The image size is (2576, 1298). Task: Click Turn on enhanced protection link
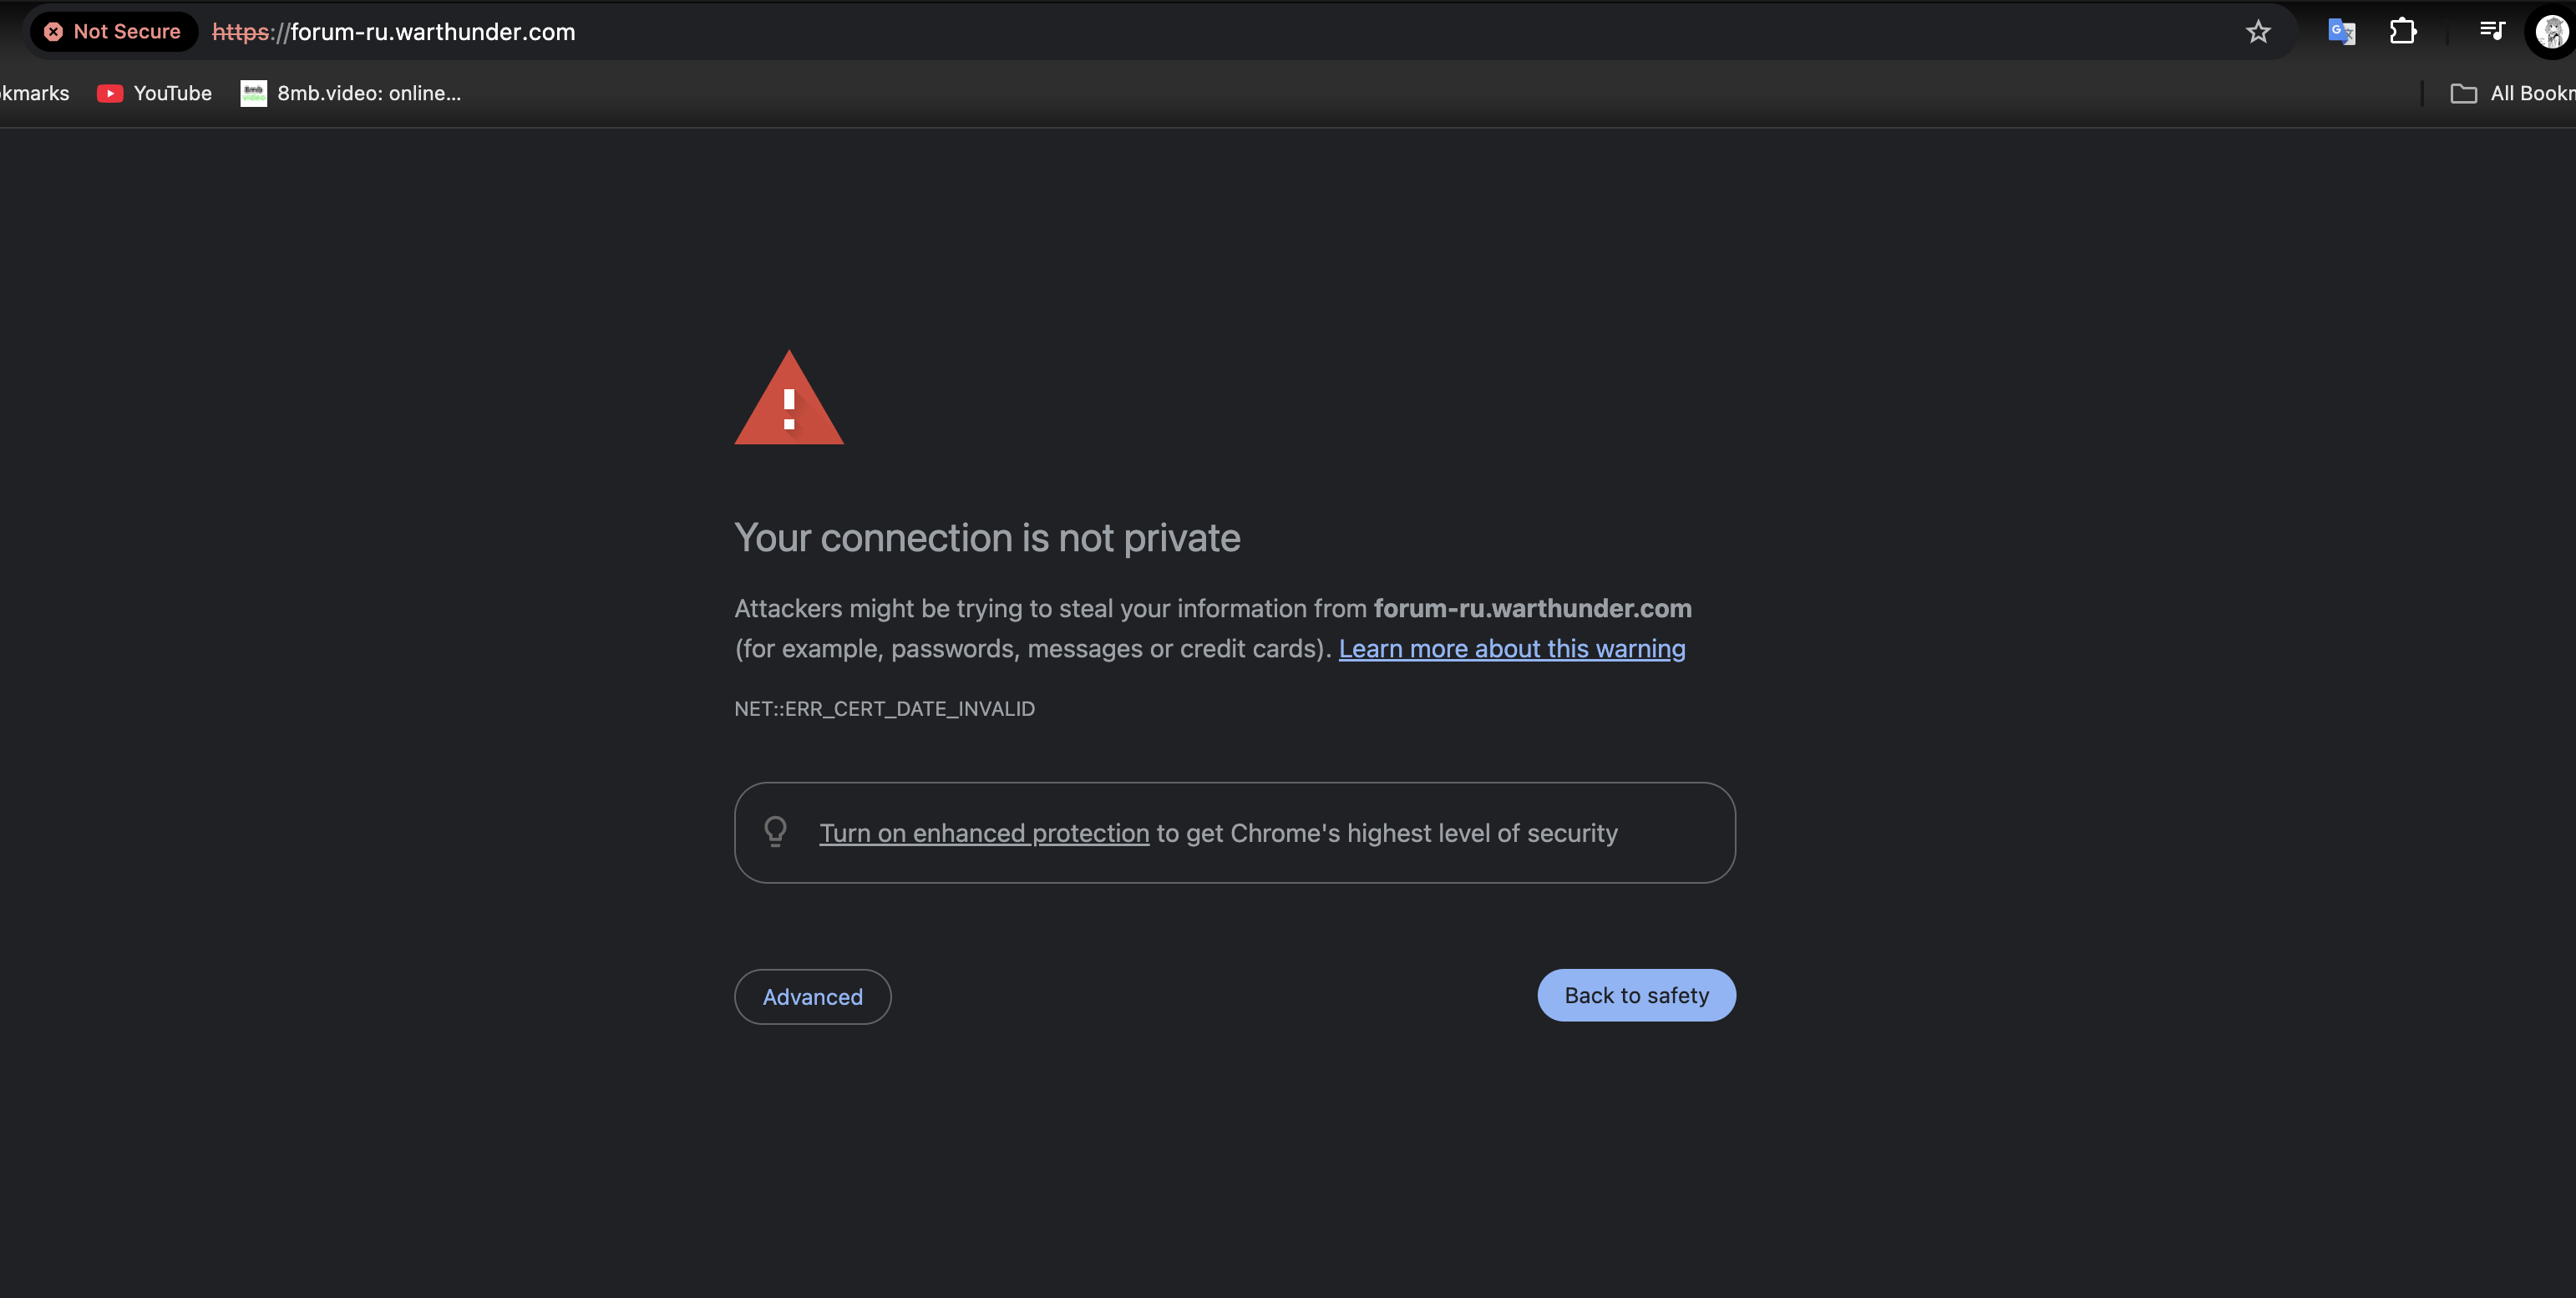[x=984, y=833]
